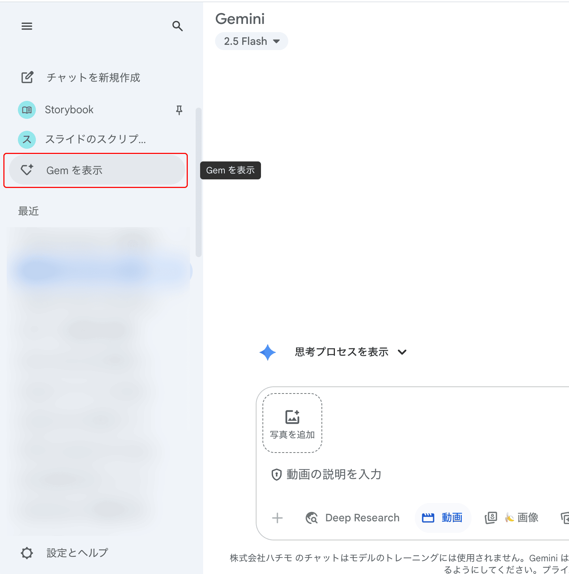The width and height of the screenshot is (569, 574).
Task: Click the plus attach icon
Action: [x=277, y=518]
